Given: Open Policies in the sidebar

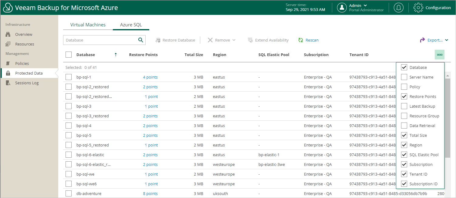Looking at the screenshot, I should pos(22,63).
